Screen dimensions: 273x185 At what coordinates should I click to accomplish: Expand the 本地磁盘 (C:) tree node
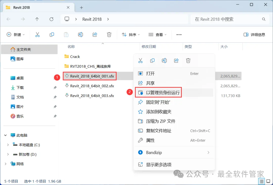click(x=8, y=145)
